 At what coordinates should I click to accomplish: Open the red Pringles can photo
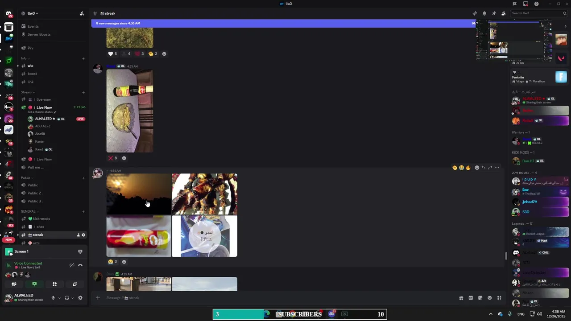(x=139, y=236)
